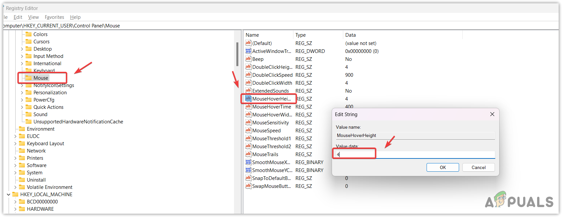Confirm with the OK button

point(443,167)
